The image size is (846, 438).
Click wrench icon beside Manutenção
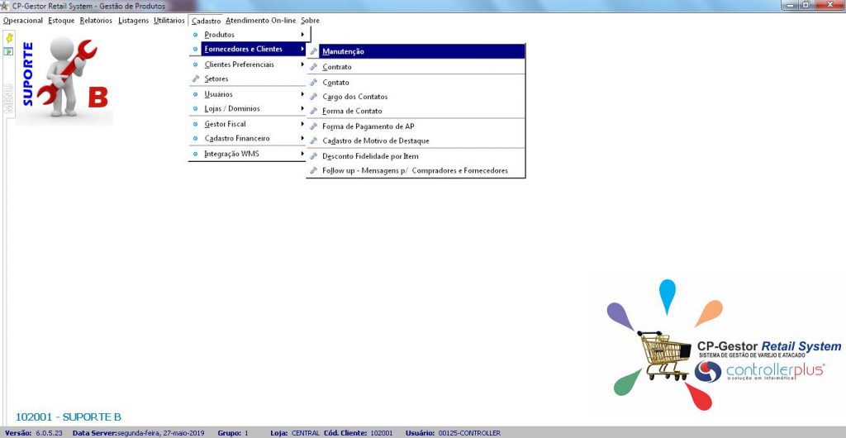point(313,51)
